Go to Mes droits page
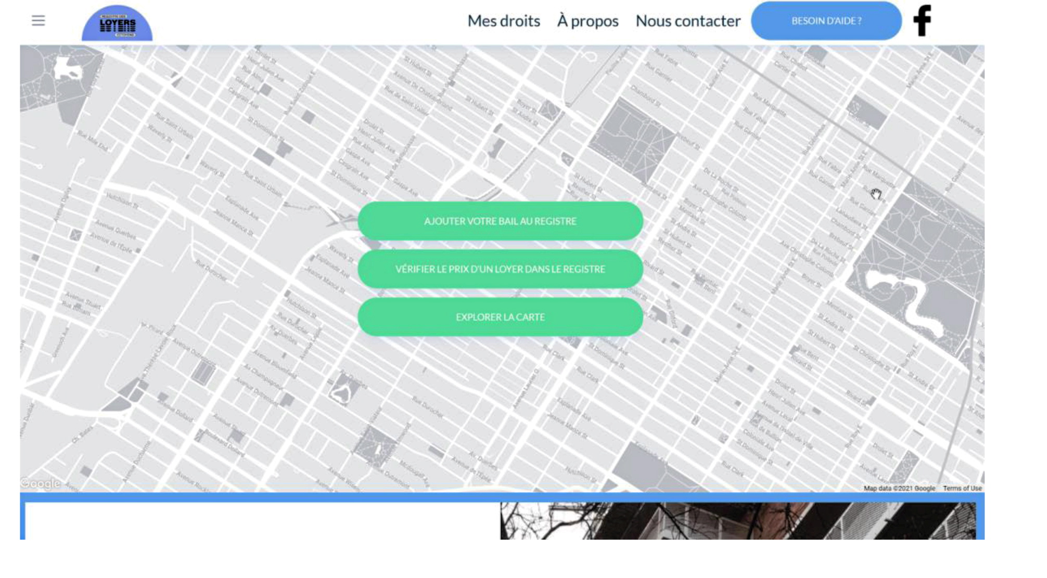 click(x=503, y=21)
